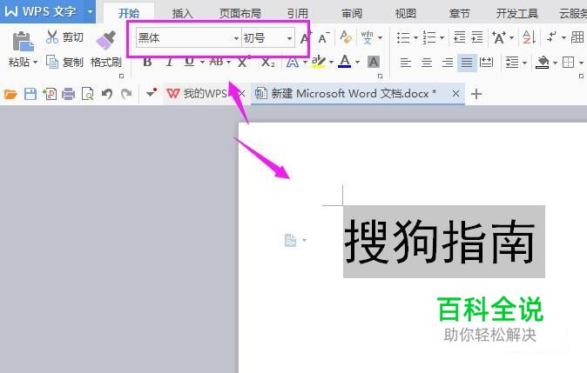Image resolution: width=587 pixels, height=373 pixels.
Task: Align text right
Action: (x=448, y=63)
